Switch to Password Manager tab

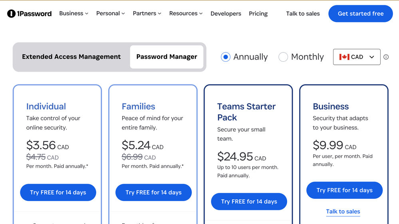(167, 57)
